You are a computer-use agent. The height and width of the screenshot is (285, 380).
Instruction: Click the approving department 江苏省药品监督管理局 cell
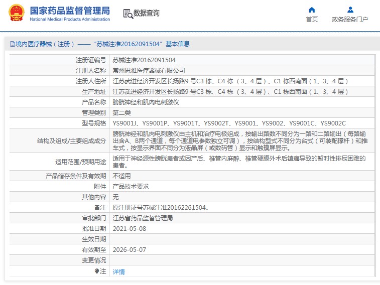pyautogui.click(x=143, y=218)
